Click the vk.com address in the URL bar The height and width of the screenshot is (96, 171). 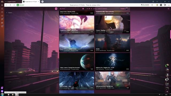[x=22, y=5]
